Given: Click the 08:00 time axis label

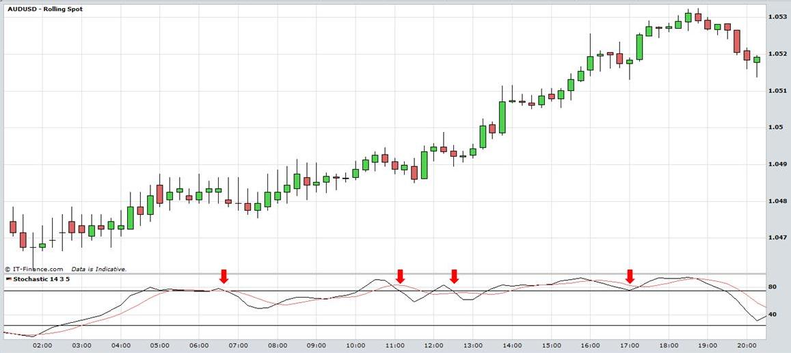Looking at the screenshot, I should [277, 346].
